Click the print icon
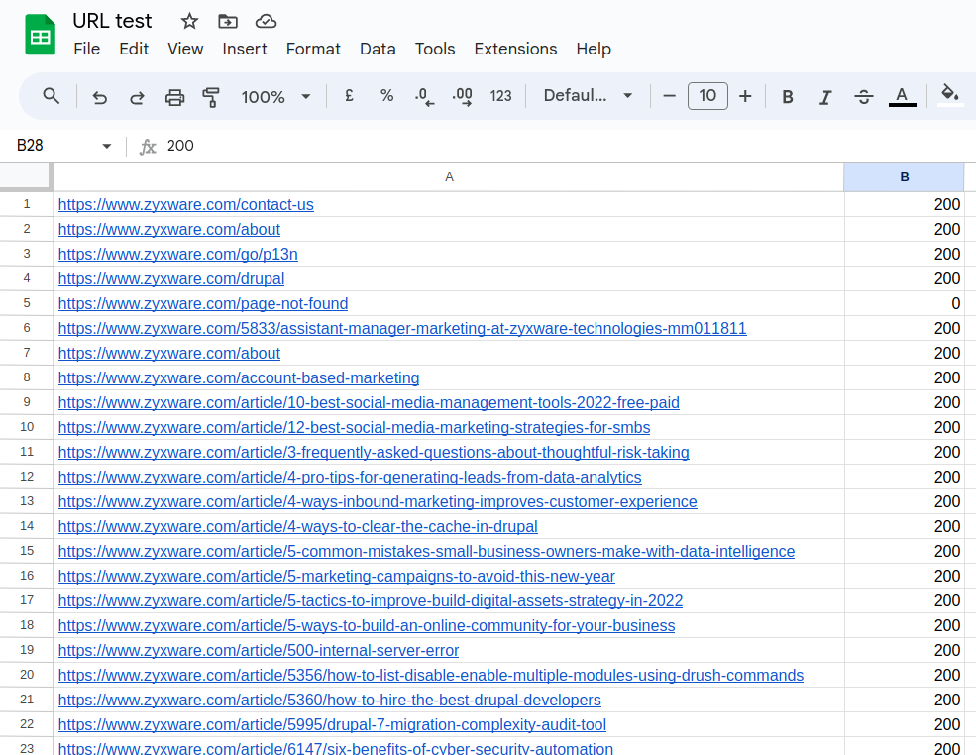The width and height of the screenshot is (976, 755). pos(174,97)
